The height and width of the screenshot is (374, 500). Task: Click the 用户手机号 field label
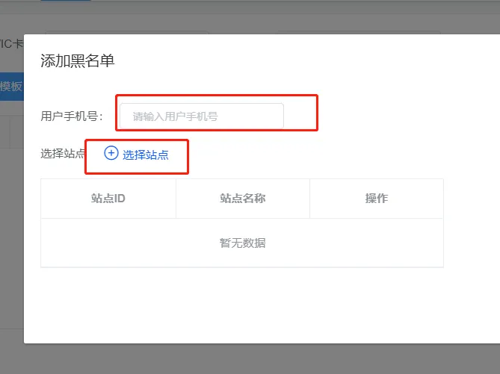click(x=72, y=116)
